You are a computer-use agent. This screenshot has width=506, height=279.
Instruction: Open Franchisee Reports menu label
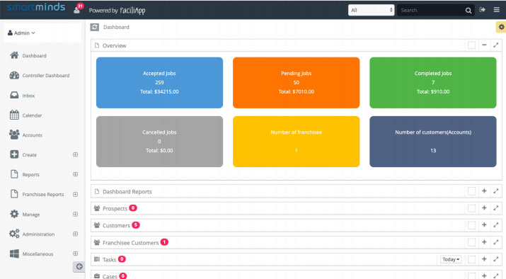43,195
